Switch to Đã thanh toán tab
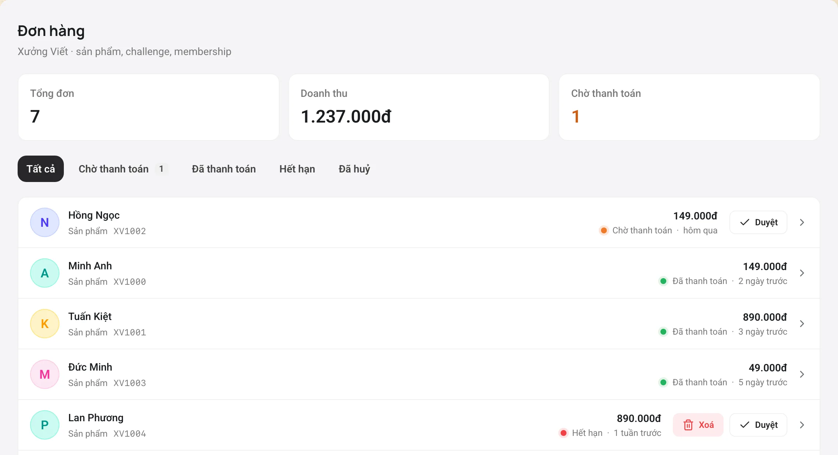838x455 pixels. click(224, 169)
